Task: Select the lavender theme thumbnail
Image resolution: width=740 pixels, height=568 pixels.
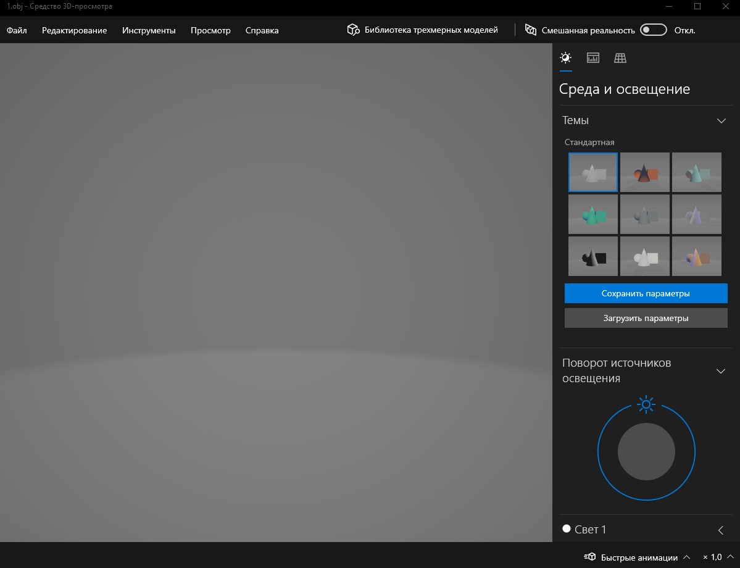Action: (697, 214)
